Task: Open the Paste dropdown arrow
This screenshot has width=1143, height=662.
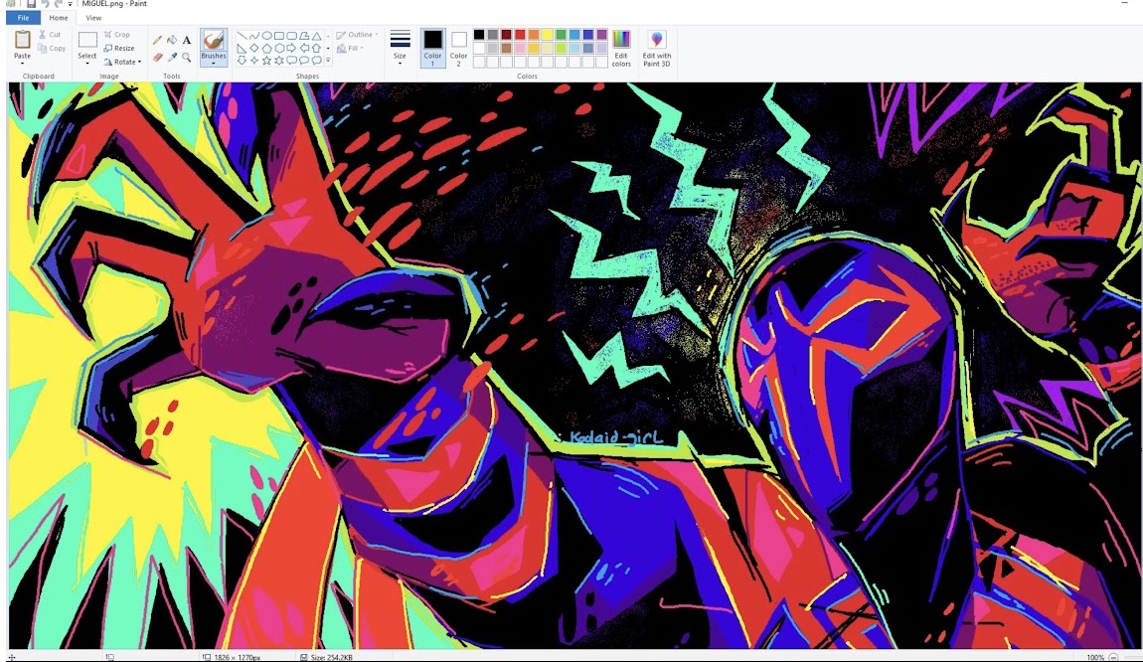Action: (23, 64)
